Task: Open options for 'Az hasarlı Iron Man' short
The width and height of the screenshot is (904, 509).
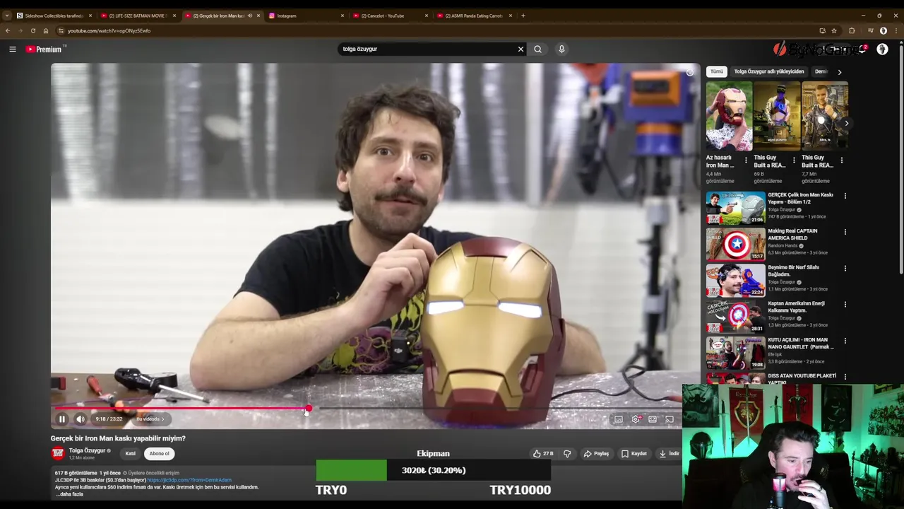Action: tap(746, 160)
